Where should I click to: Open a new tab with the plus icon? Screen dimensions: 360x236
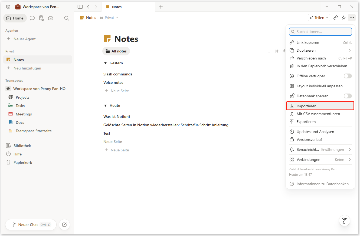[x=161, y=7]
